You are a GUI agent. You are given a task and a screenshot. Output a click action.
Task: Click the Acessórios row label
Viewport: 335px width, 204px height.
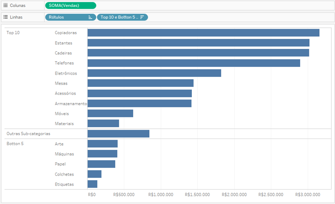click(65, 93)
